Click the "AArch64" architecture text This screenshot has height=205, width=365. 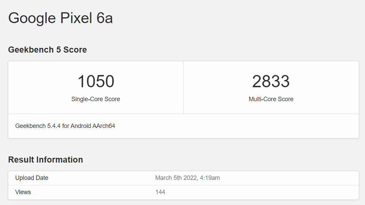(104, 126)
